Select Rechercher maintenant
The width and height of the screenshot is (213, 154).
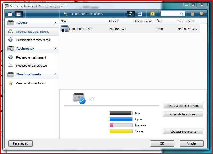32,57
